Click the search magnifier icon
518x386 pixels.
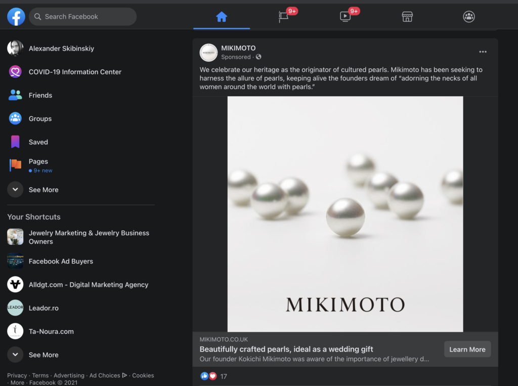point(37,17)
